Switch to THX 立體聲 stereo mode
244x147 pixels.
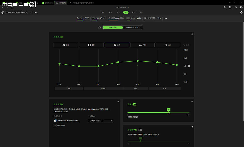(113, 28)
